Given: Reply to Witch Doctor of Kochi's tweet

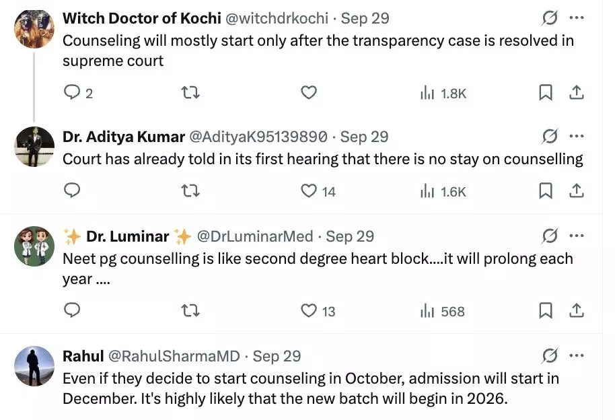Looking at the screenshot, I should (72, 94).
